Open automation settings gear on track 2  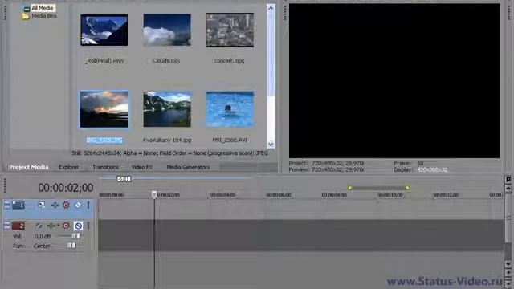click(x=66, y=226)
